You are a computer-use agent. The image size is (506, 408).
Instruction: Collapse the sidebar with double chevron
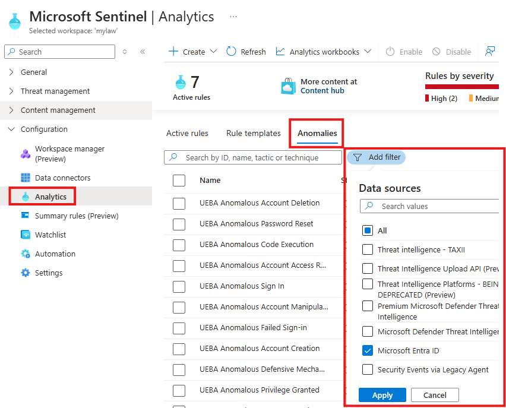point(143,52)
